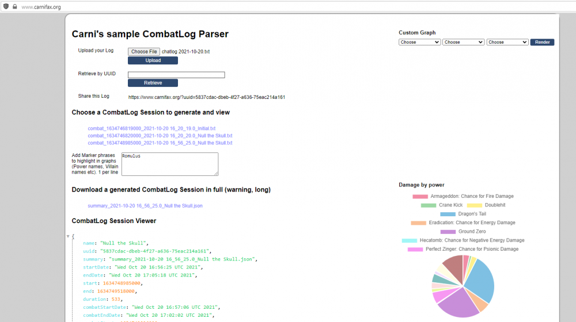Click the padlock site security icon
The height and width of the screenshot is (322, 576).
[x=15, y=6]
